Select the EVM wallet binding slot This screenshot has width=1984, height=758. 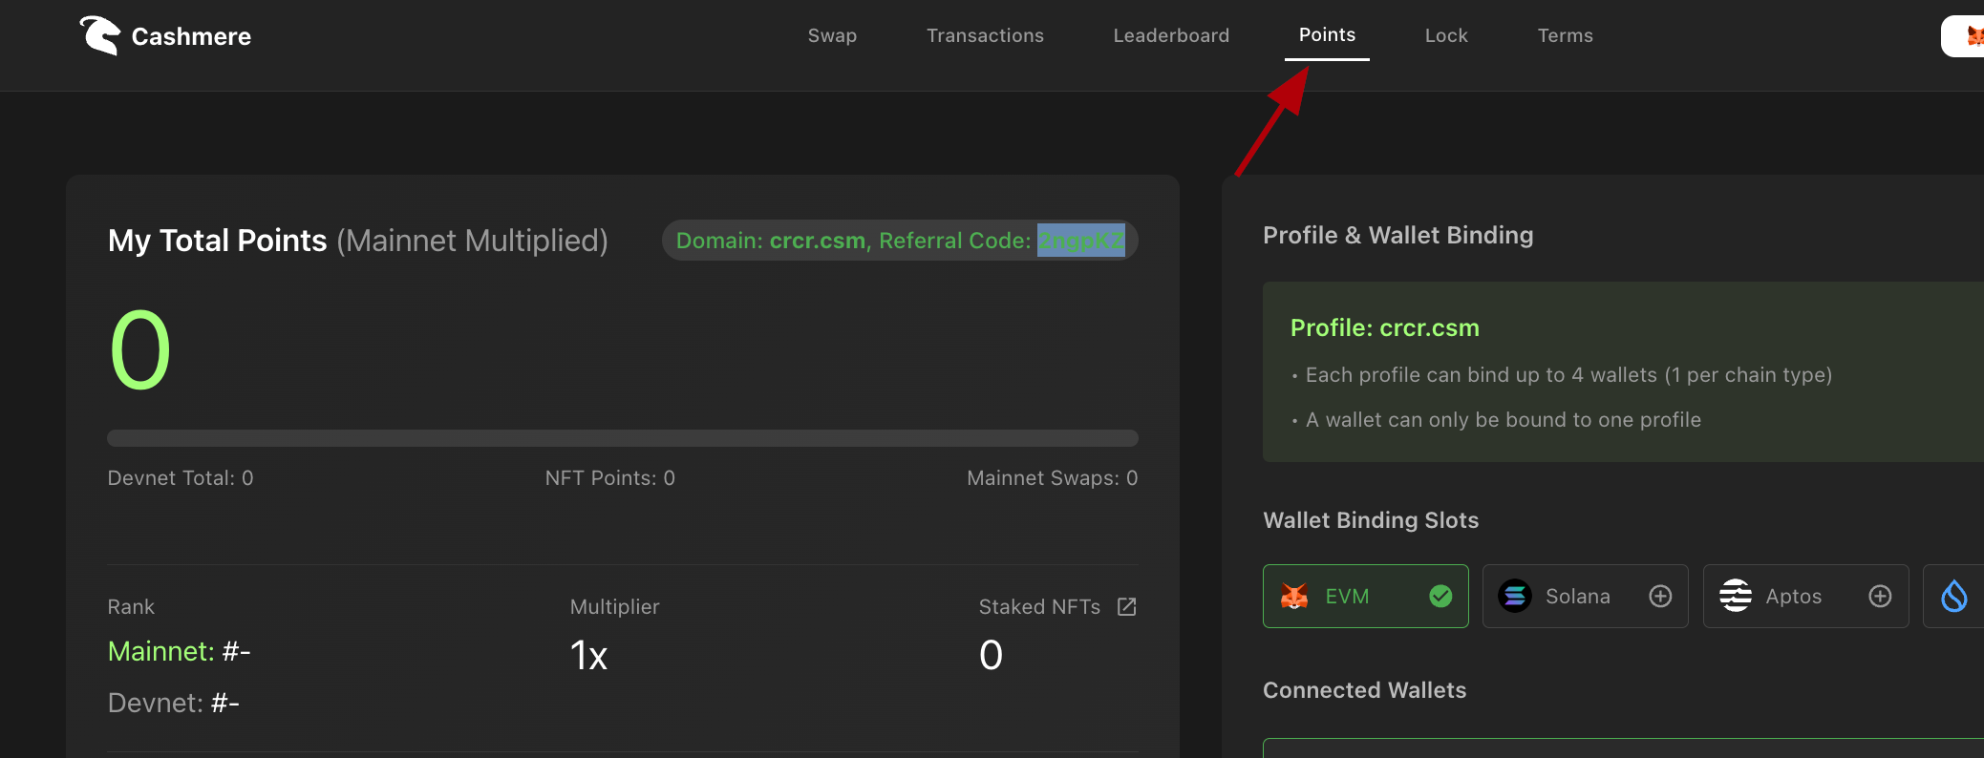[x=1365, y=597]
